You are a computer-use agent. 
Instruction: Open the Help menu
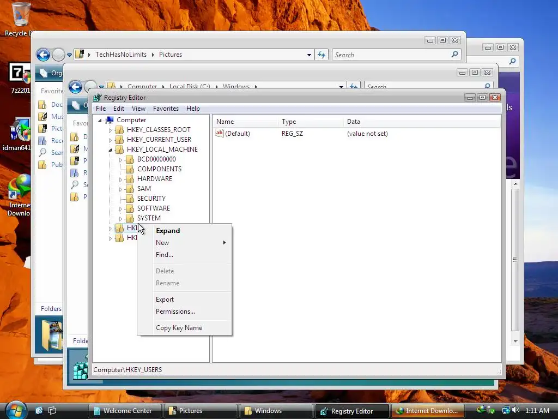[193, 109]
